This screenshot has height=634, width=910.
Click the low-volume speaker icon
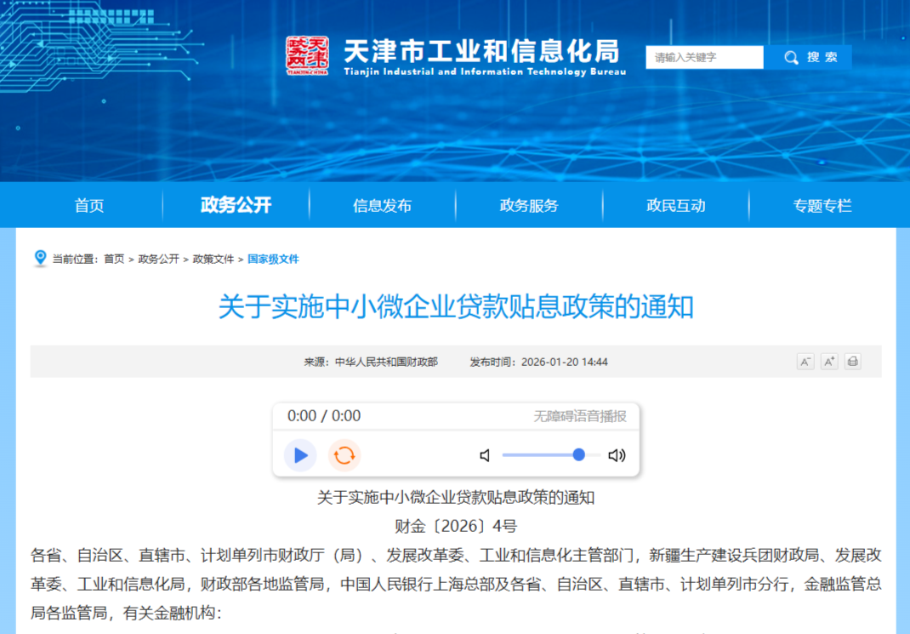tap(485, 455)
